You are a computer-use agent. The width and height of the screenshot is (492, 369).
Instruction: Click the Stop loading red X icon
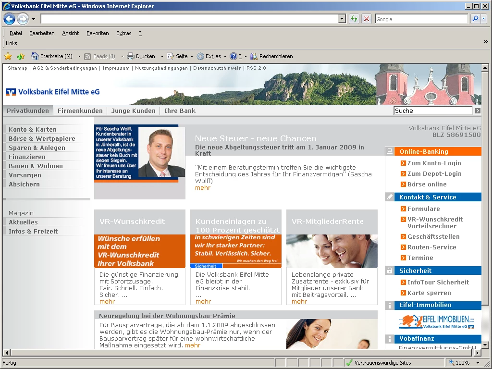(x=366, y=19)
